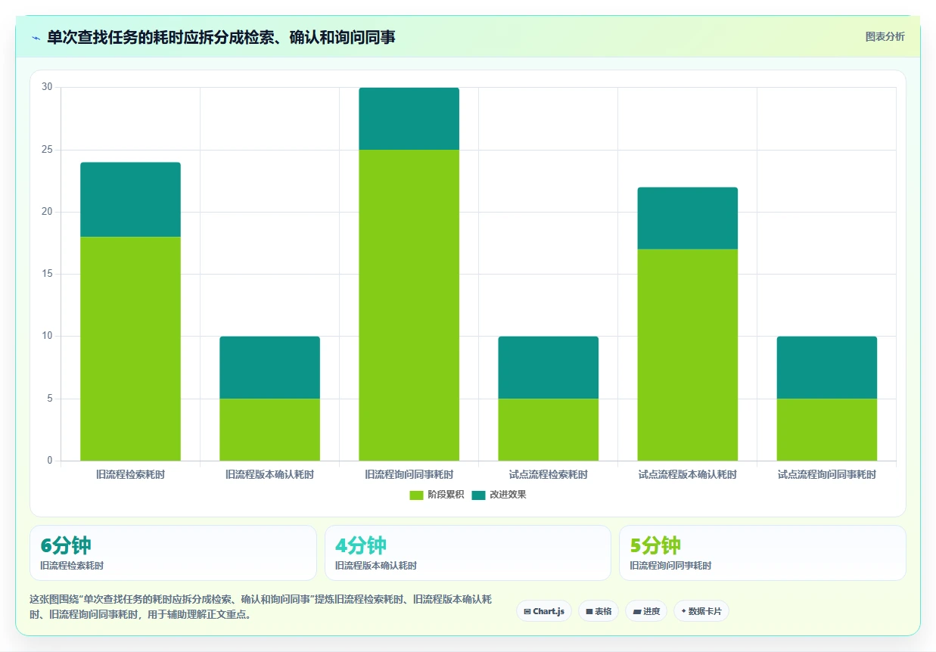The image size is (936, 652).
Task: Select the 进度 tag chip
Action: [x=646, y=611]
